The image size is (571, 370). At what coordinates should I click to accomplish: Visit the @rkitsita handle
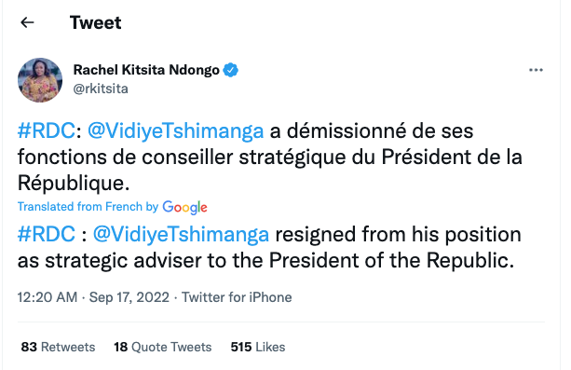point(101,89)
